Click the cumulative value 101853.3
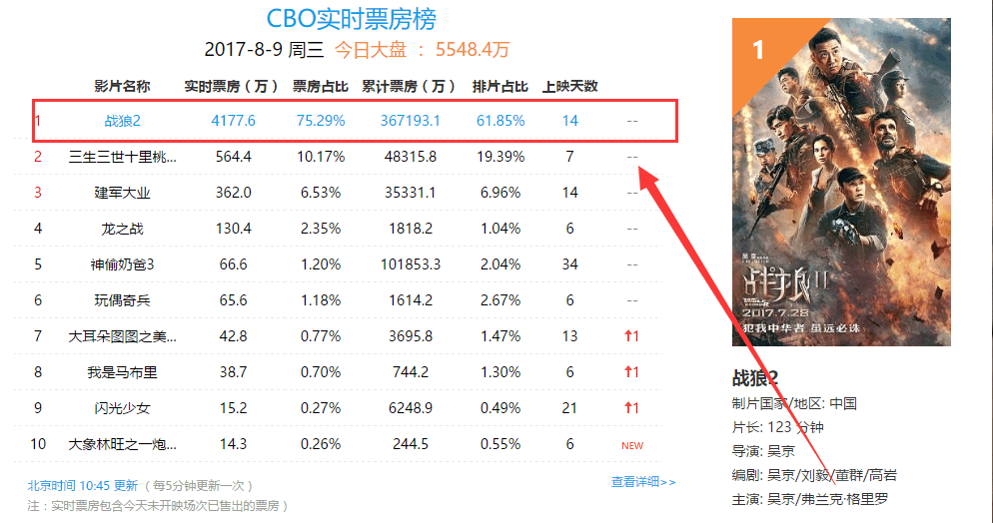 [411, 264]
